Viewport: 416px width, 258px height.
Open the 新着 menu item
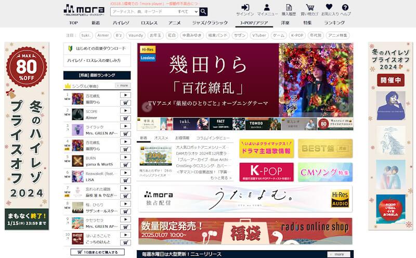[96, 23]
